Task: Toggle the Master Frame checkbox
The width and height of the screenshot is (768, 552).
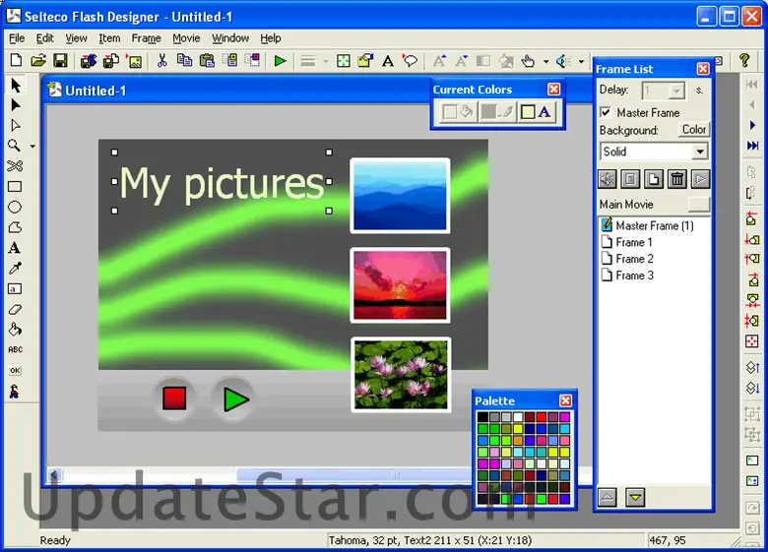Action: click(606, 112)
